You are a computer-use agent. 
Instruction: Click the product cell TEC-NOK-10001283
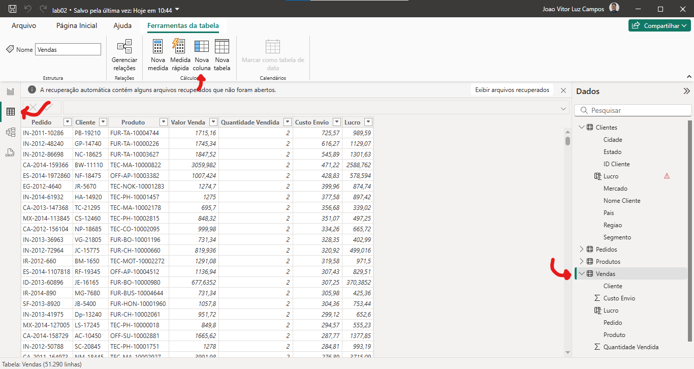point(138,187)
